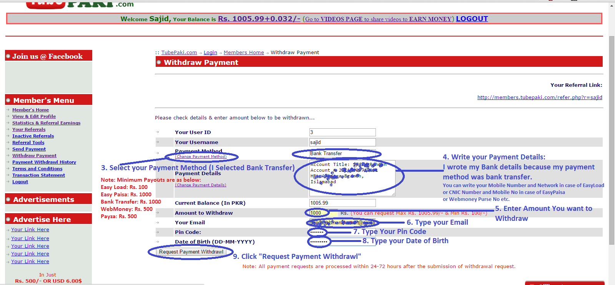Open Member's Home in the menu
Viewport: 615px width, 285px height.
pyautogui.click(x=30, y=110)
